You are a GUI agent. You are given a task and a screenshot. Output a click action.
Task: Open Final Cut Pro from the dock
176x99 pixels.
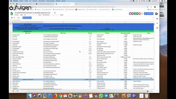81,96
